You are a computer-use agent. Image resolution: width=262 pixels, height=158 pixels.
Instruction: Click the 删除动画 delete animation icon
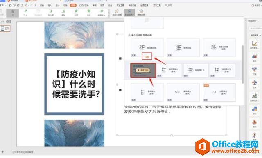pyautogui.click(x=141, y=13)
